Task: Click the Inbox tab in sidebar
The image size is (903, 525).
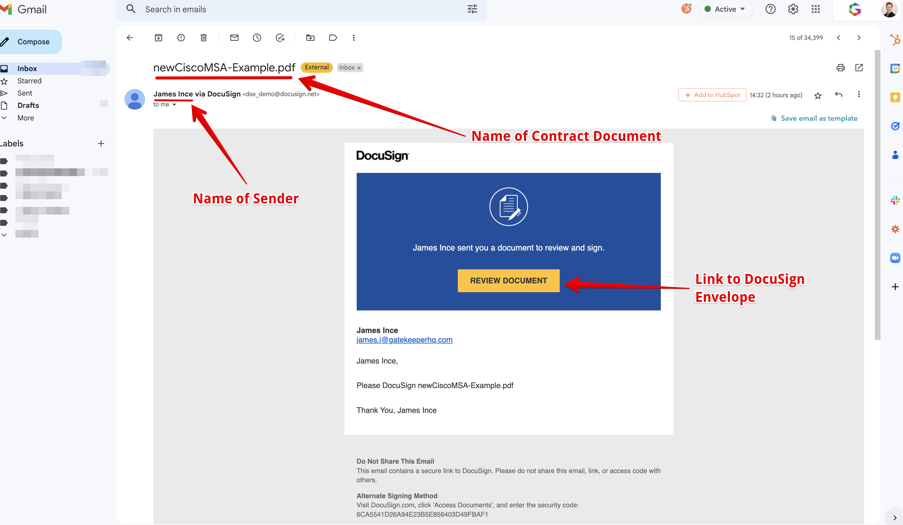Action: pos(26,68)
